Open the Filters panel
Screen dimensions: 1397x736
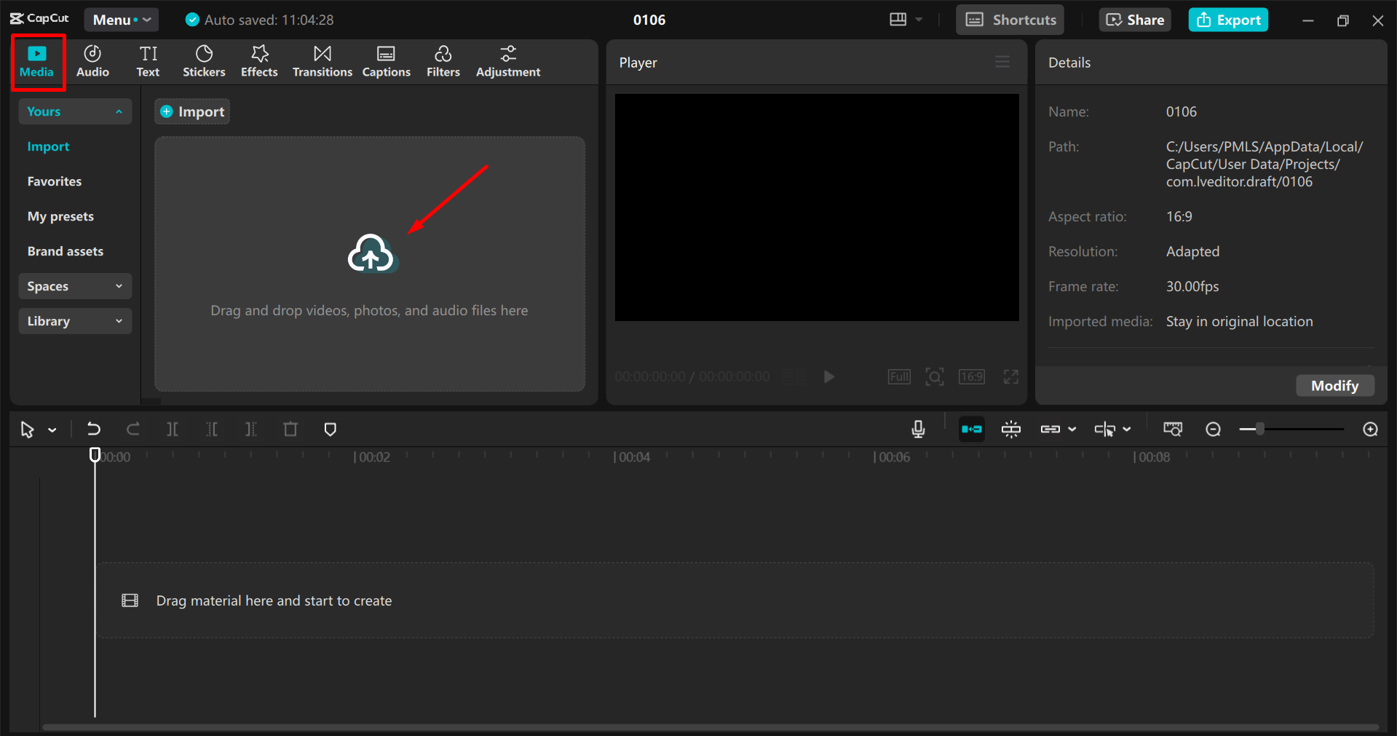[443, 61]
